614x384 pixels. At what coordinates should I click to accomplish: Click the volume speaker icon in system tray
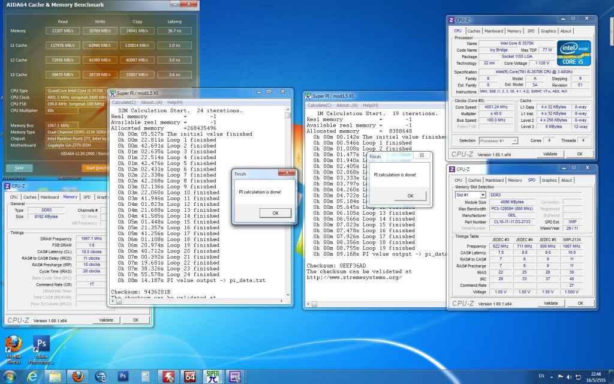pos(569,377)
